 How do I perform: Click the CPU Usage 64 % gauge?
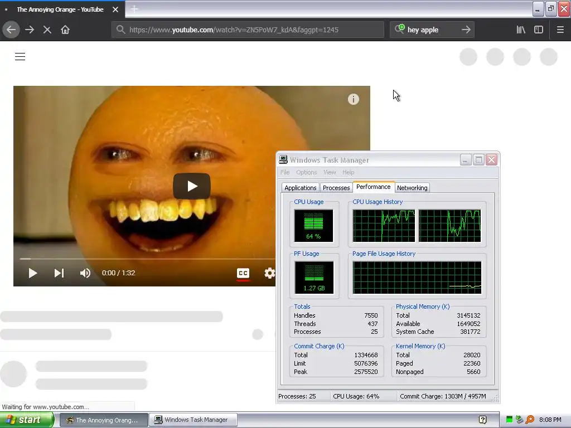(x=313, y=226)
